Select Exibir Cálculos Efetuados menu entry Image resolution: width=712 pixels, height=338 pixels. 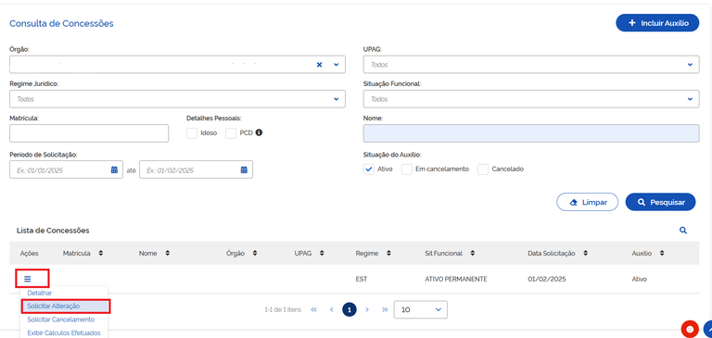(64, 332)
